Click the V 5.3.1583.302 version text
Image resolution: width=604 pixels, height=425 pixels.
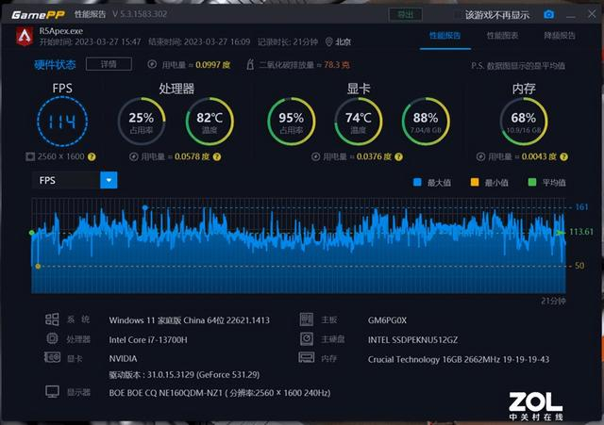140,14
